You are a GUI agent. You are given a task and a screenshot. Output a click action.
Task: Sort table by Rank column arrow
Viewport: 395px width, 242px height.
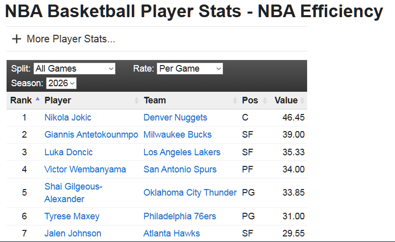click(x=37, y=99)
